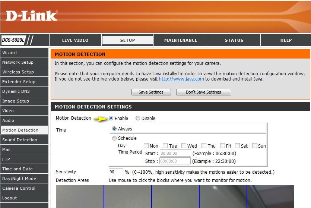This screenshot has height=208, width=311.
Task: Select Enable motion detection radio
Action: point(111,118)
